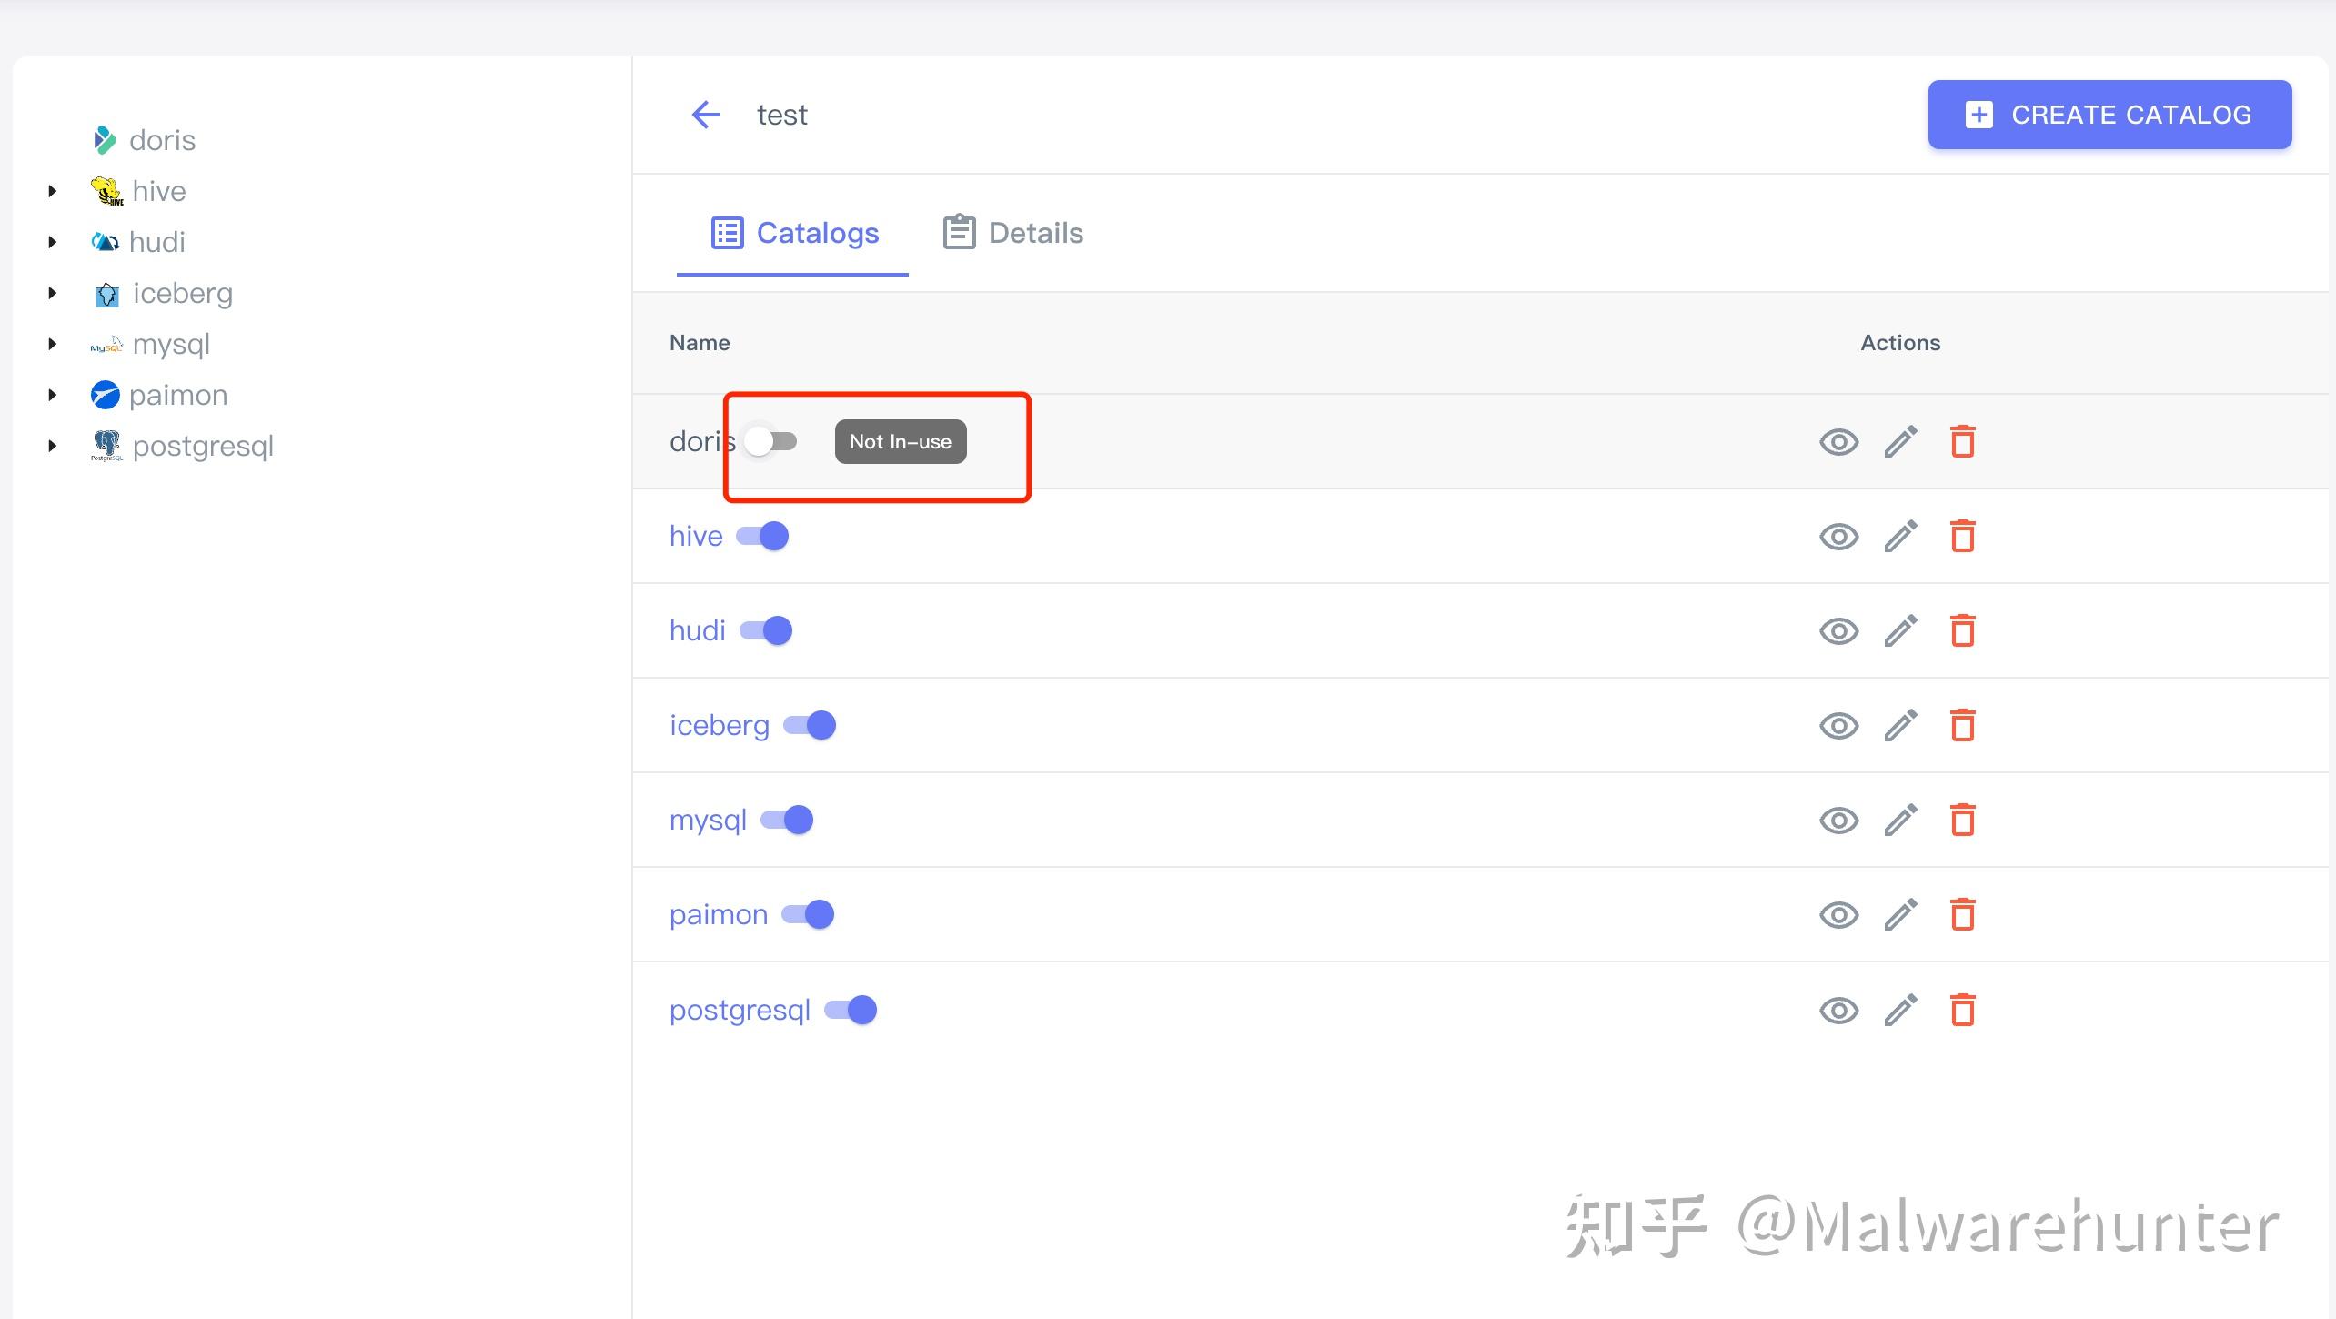Open the iceberg catalog name link

tap(719, 726)
